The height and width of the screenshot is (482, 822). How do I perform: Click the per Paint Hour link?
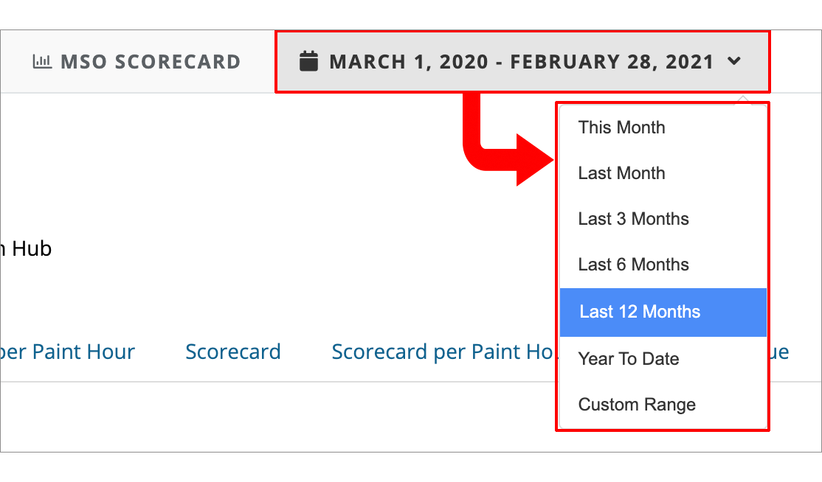(66, 352)
